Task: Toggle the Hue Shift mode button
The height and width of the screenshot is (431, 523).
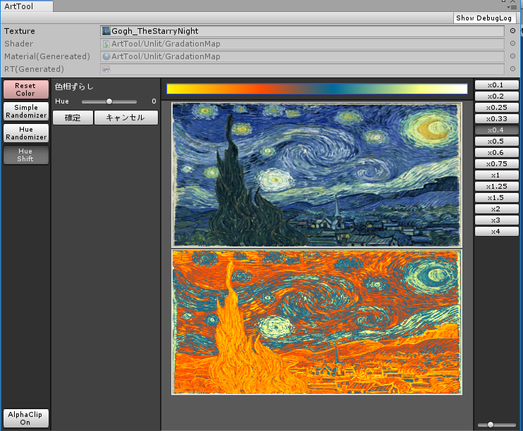Action: [25, 155]
